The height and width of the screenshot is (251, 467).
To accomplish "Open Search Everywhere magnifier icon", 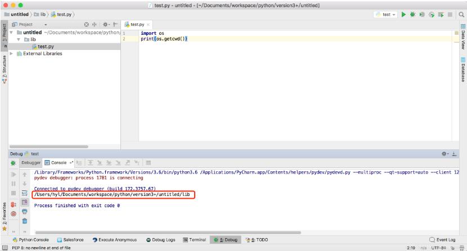I will [461, 15].
